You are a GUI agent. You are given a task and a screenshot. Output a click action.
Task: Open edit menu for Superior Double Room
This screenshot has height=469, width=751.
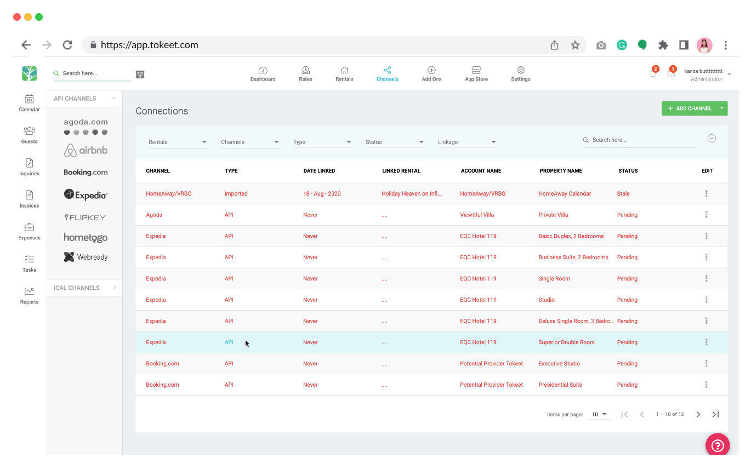tap(707, 342)
